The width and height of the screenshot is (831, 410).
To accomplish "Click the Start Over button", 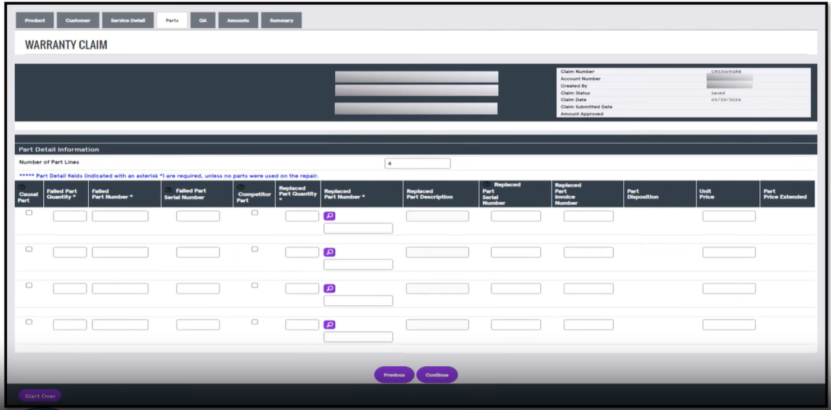I will coord(40,396).
